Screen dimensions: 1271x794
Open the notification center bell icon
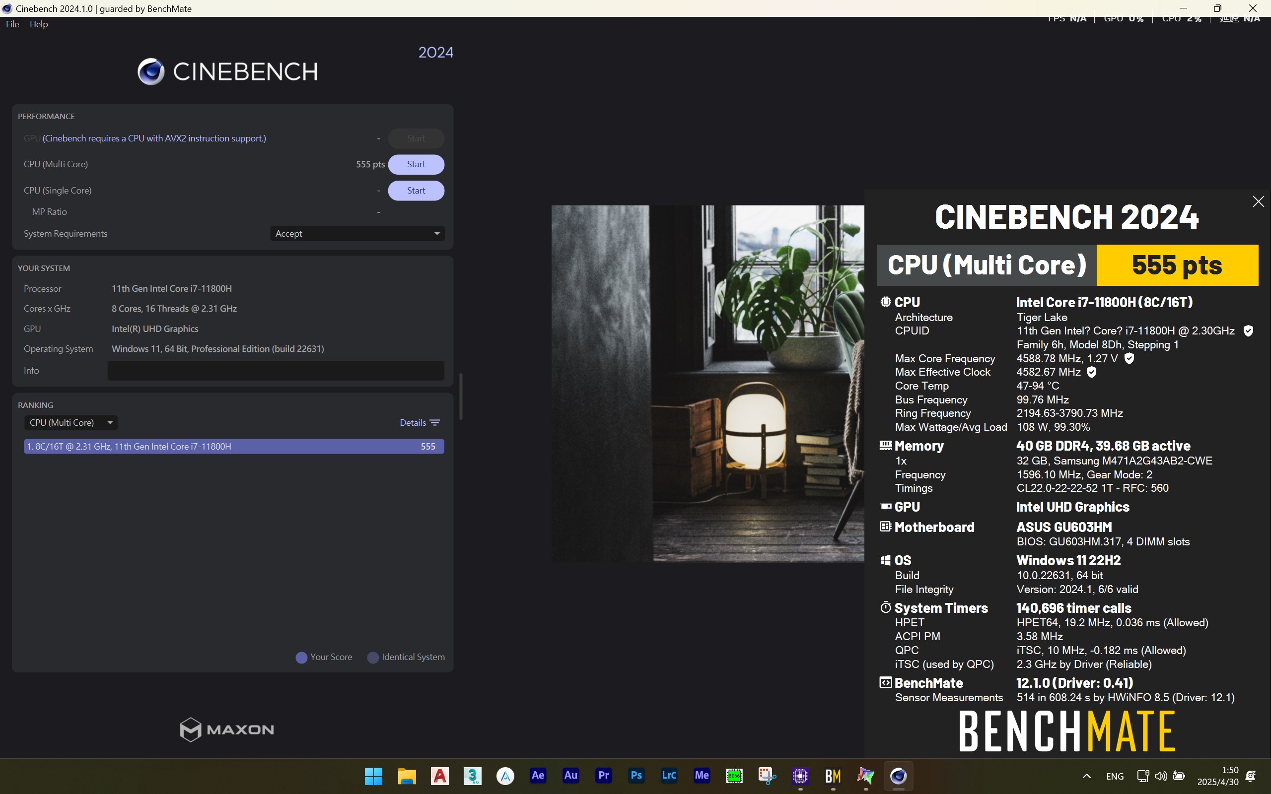click(1251, 776)
